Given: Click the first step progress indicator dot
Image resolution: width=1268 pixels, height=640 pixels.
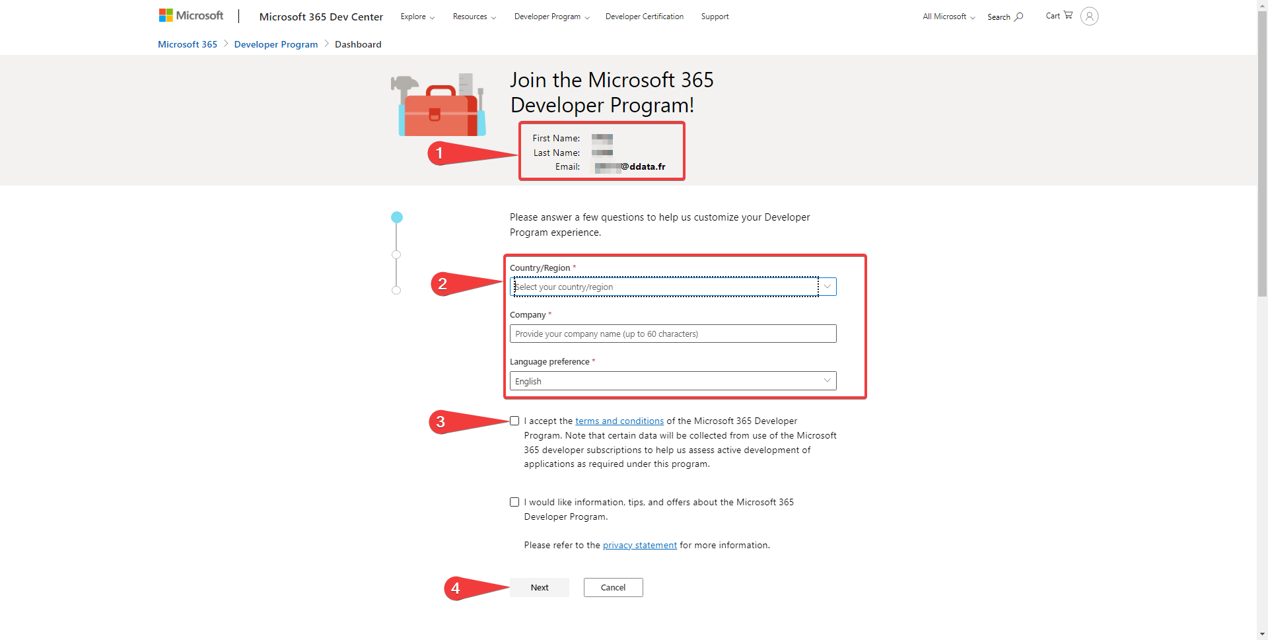Looking at the screenshot, I should [x=397, y=217].
